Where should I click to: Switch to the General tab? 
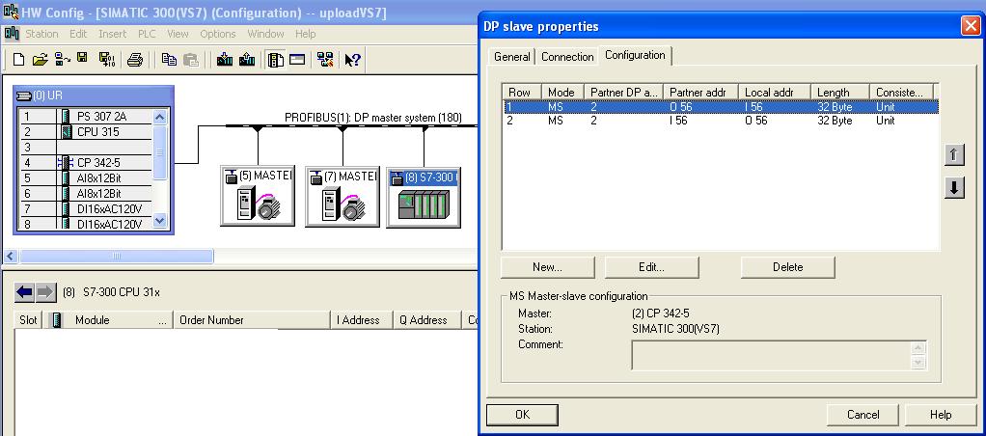click(x=512, y=57)
